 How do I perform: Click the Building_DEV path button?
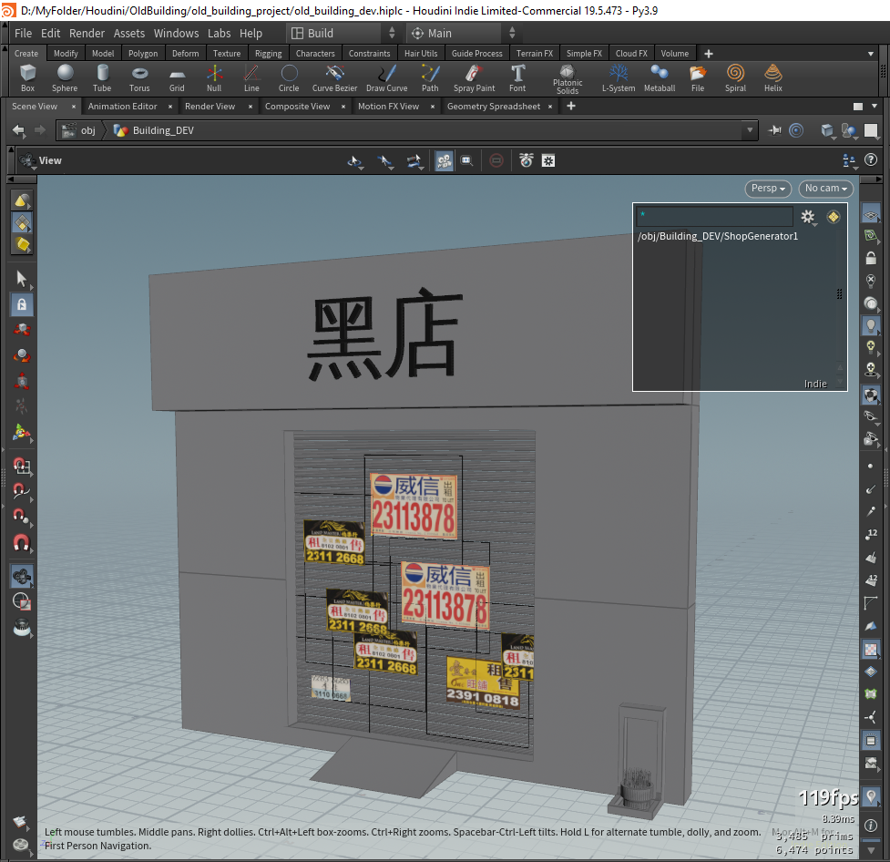tap(153, 130)
